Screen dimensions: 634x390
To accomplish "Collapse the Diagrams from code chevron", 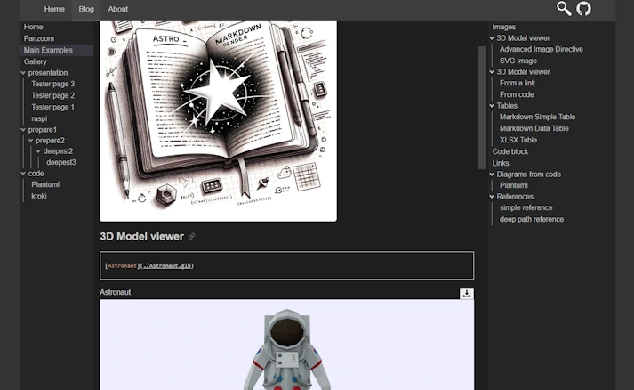I will point(492,175).
